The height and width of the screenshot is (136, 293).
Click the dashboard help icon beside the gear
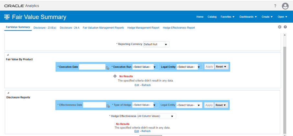(285, 27)
